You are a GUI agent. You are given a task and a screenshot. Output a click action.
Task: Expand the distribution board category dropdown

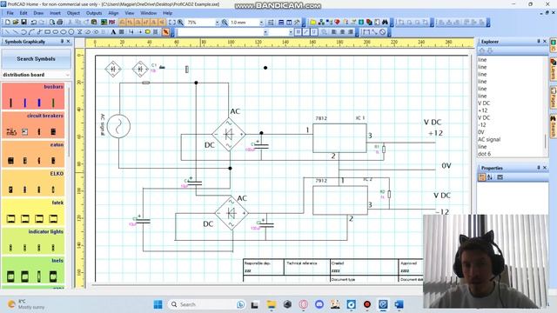pos(68,75)
